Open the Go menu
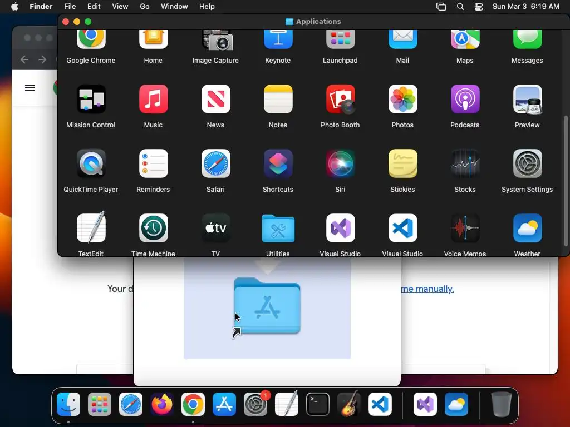The width and height of the screenshot is (570, 427). tap(145, 7)
